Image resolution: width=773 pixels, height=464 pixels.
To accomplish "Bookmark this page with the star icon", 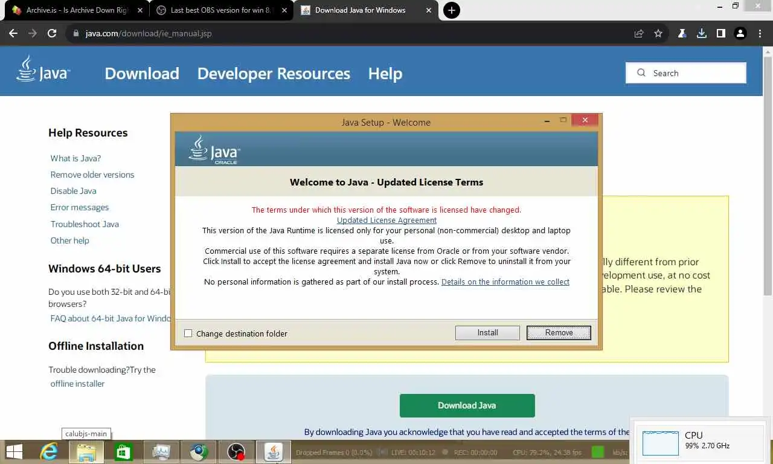I will coord(658,34).
